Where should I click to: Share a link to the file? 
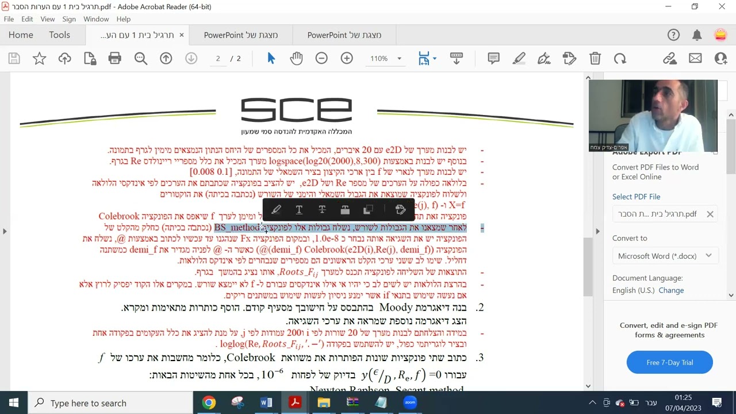(x=669, y=58)
